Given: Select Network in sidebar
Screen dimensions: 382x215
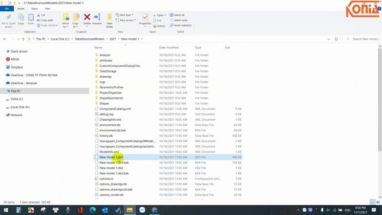Looking at the screenshot, I should click(x=16, y=115).
